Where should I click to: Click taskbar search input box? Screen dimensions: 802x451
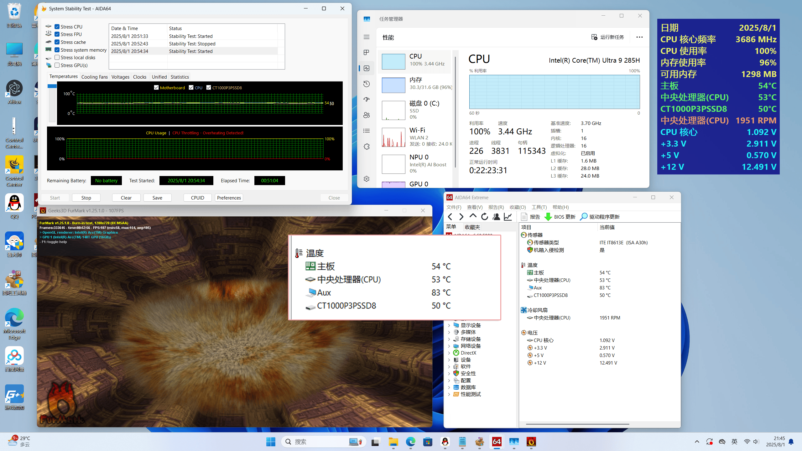click(324, 442)
